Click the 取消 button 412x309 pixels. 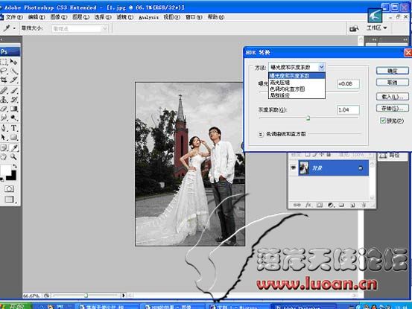pos(393,83)
